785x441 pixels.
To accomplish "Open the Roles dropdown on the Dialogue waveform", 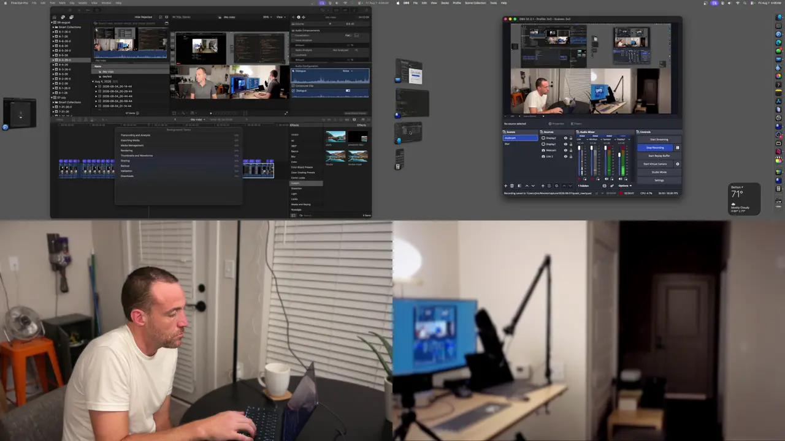I will (x=347, y=71).
